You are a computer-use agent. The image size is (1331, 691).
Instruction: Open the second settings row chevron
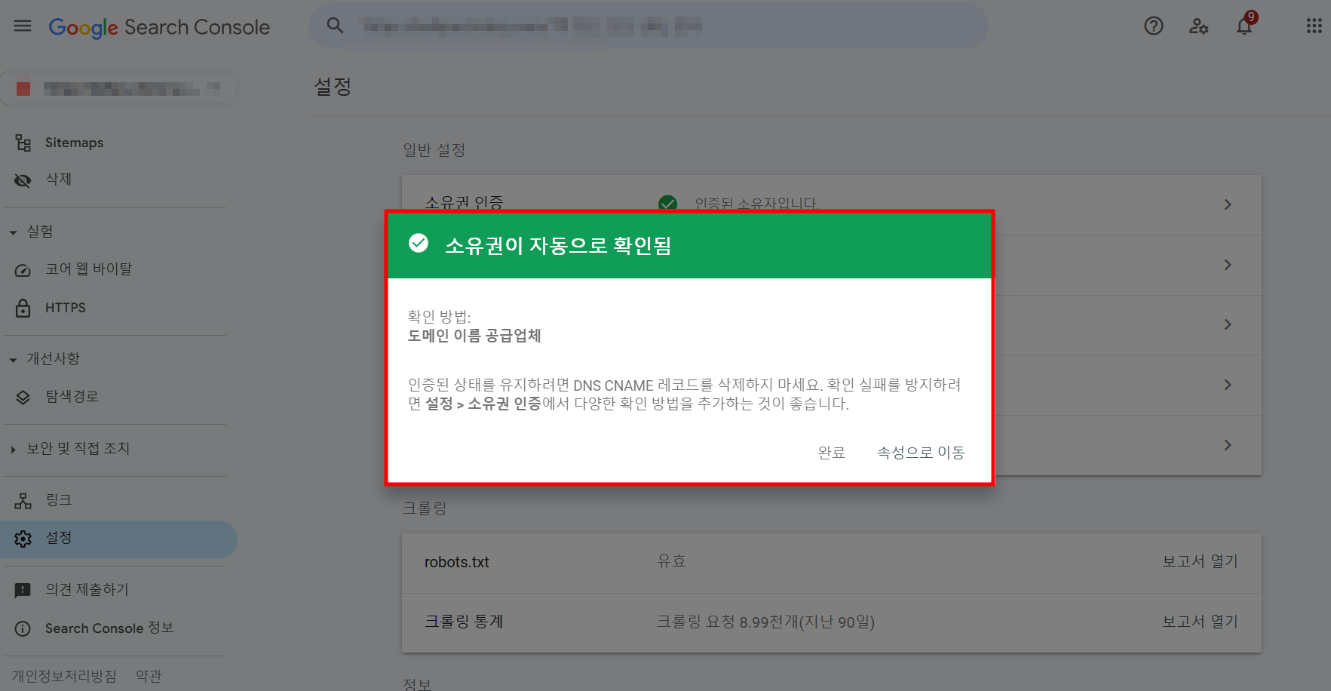point(1228,265)
